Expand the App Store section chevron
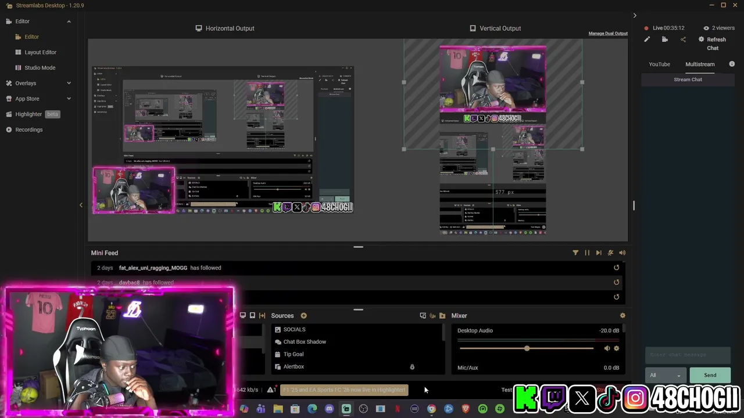The image size is (744, 418). click(x=69, y=99)
